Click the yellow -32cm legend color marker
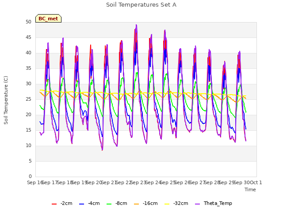Viewport: 283px width, 212px height. tap(167, 204)
